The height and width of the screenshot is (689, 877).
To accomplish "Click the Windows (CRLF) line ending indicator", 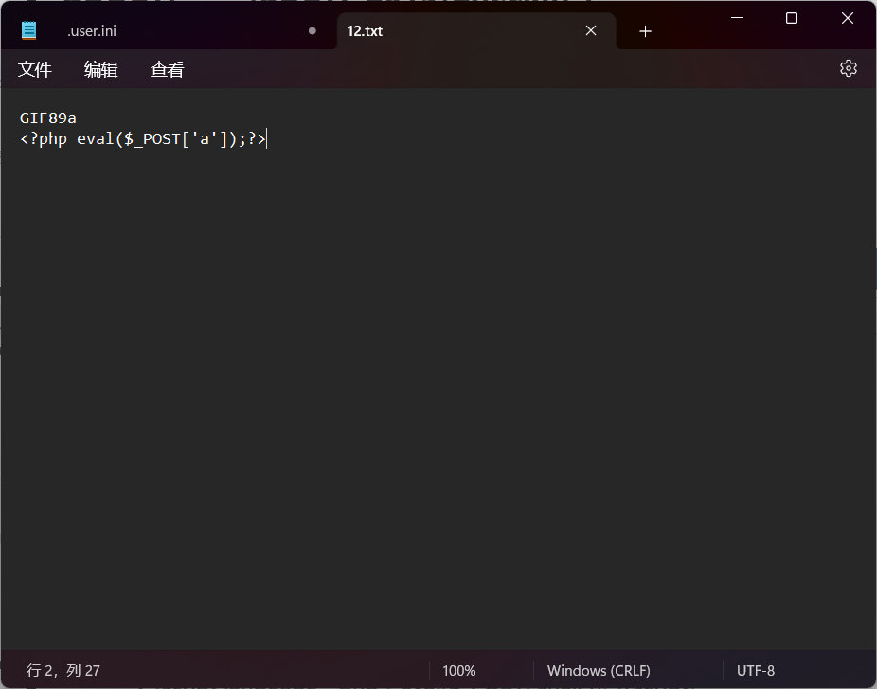I will click(x=599, y=670).
